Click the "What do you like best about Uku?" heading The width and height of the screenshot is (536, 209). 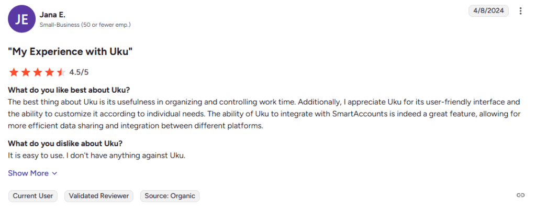click(69, 91)
